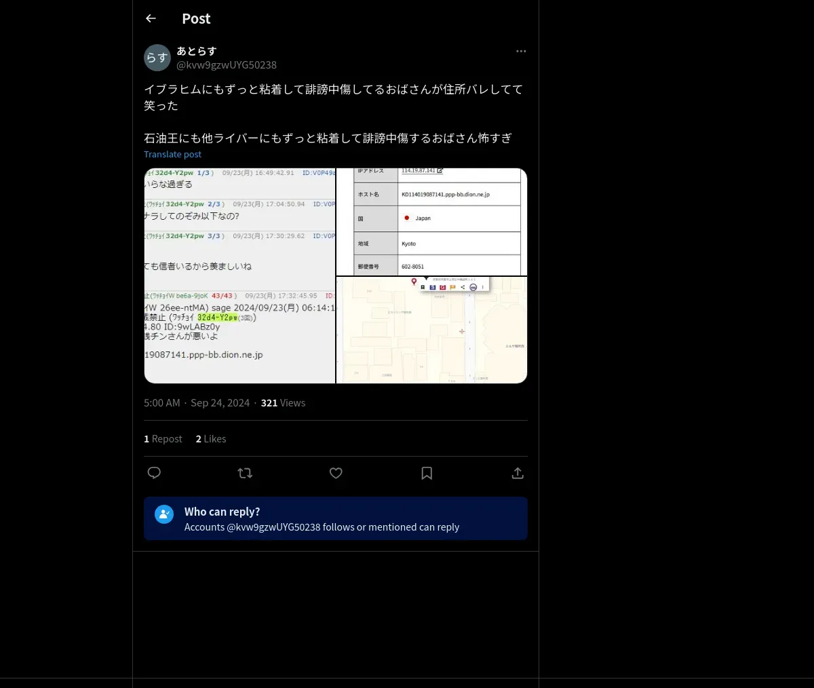Screen dimensions: 814x688
Task: Click the Who can reply person icon
Action: tap(164, 514)
